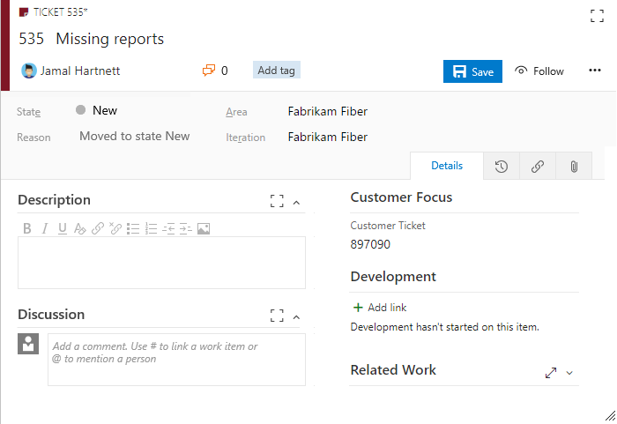Toggle Follow for this ticket
The image size is (617, 424).
pos(539,71)
